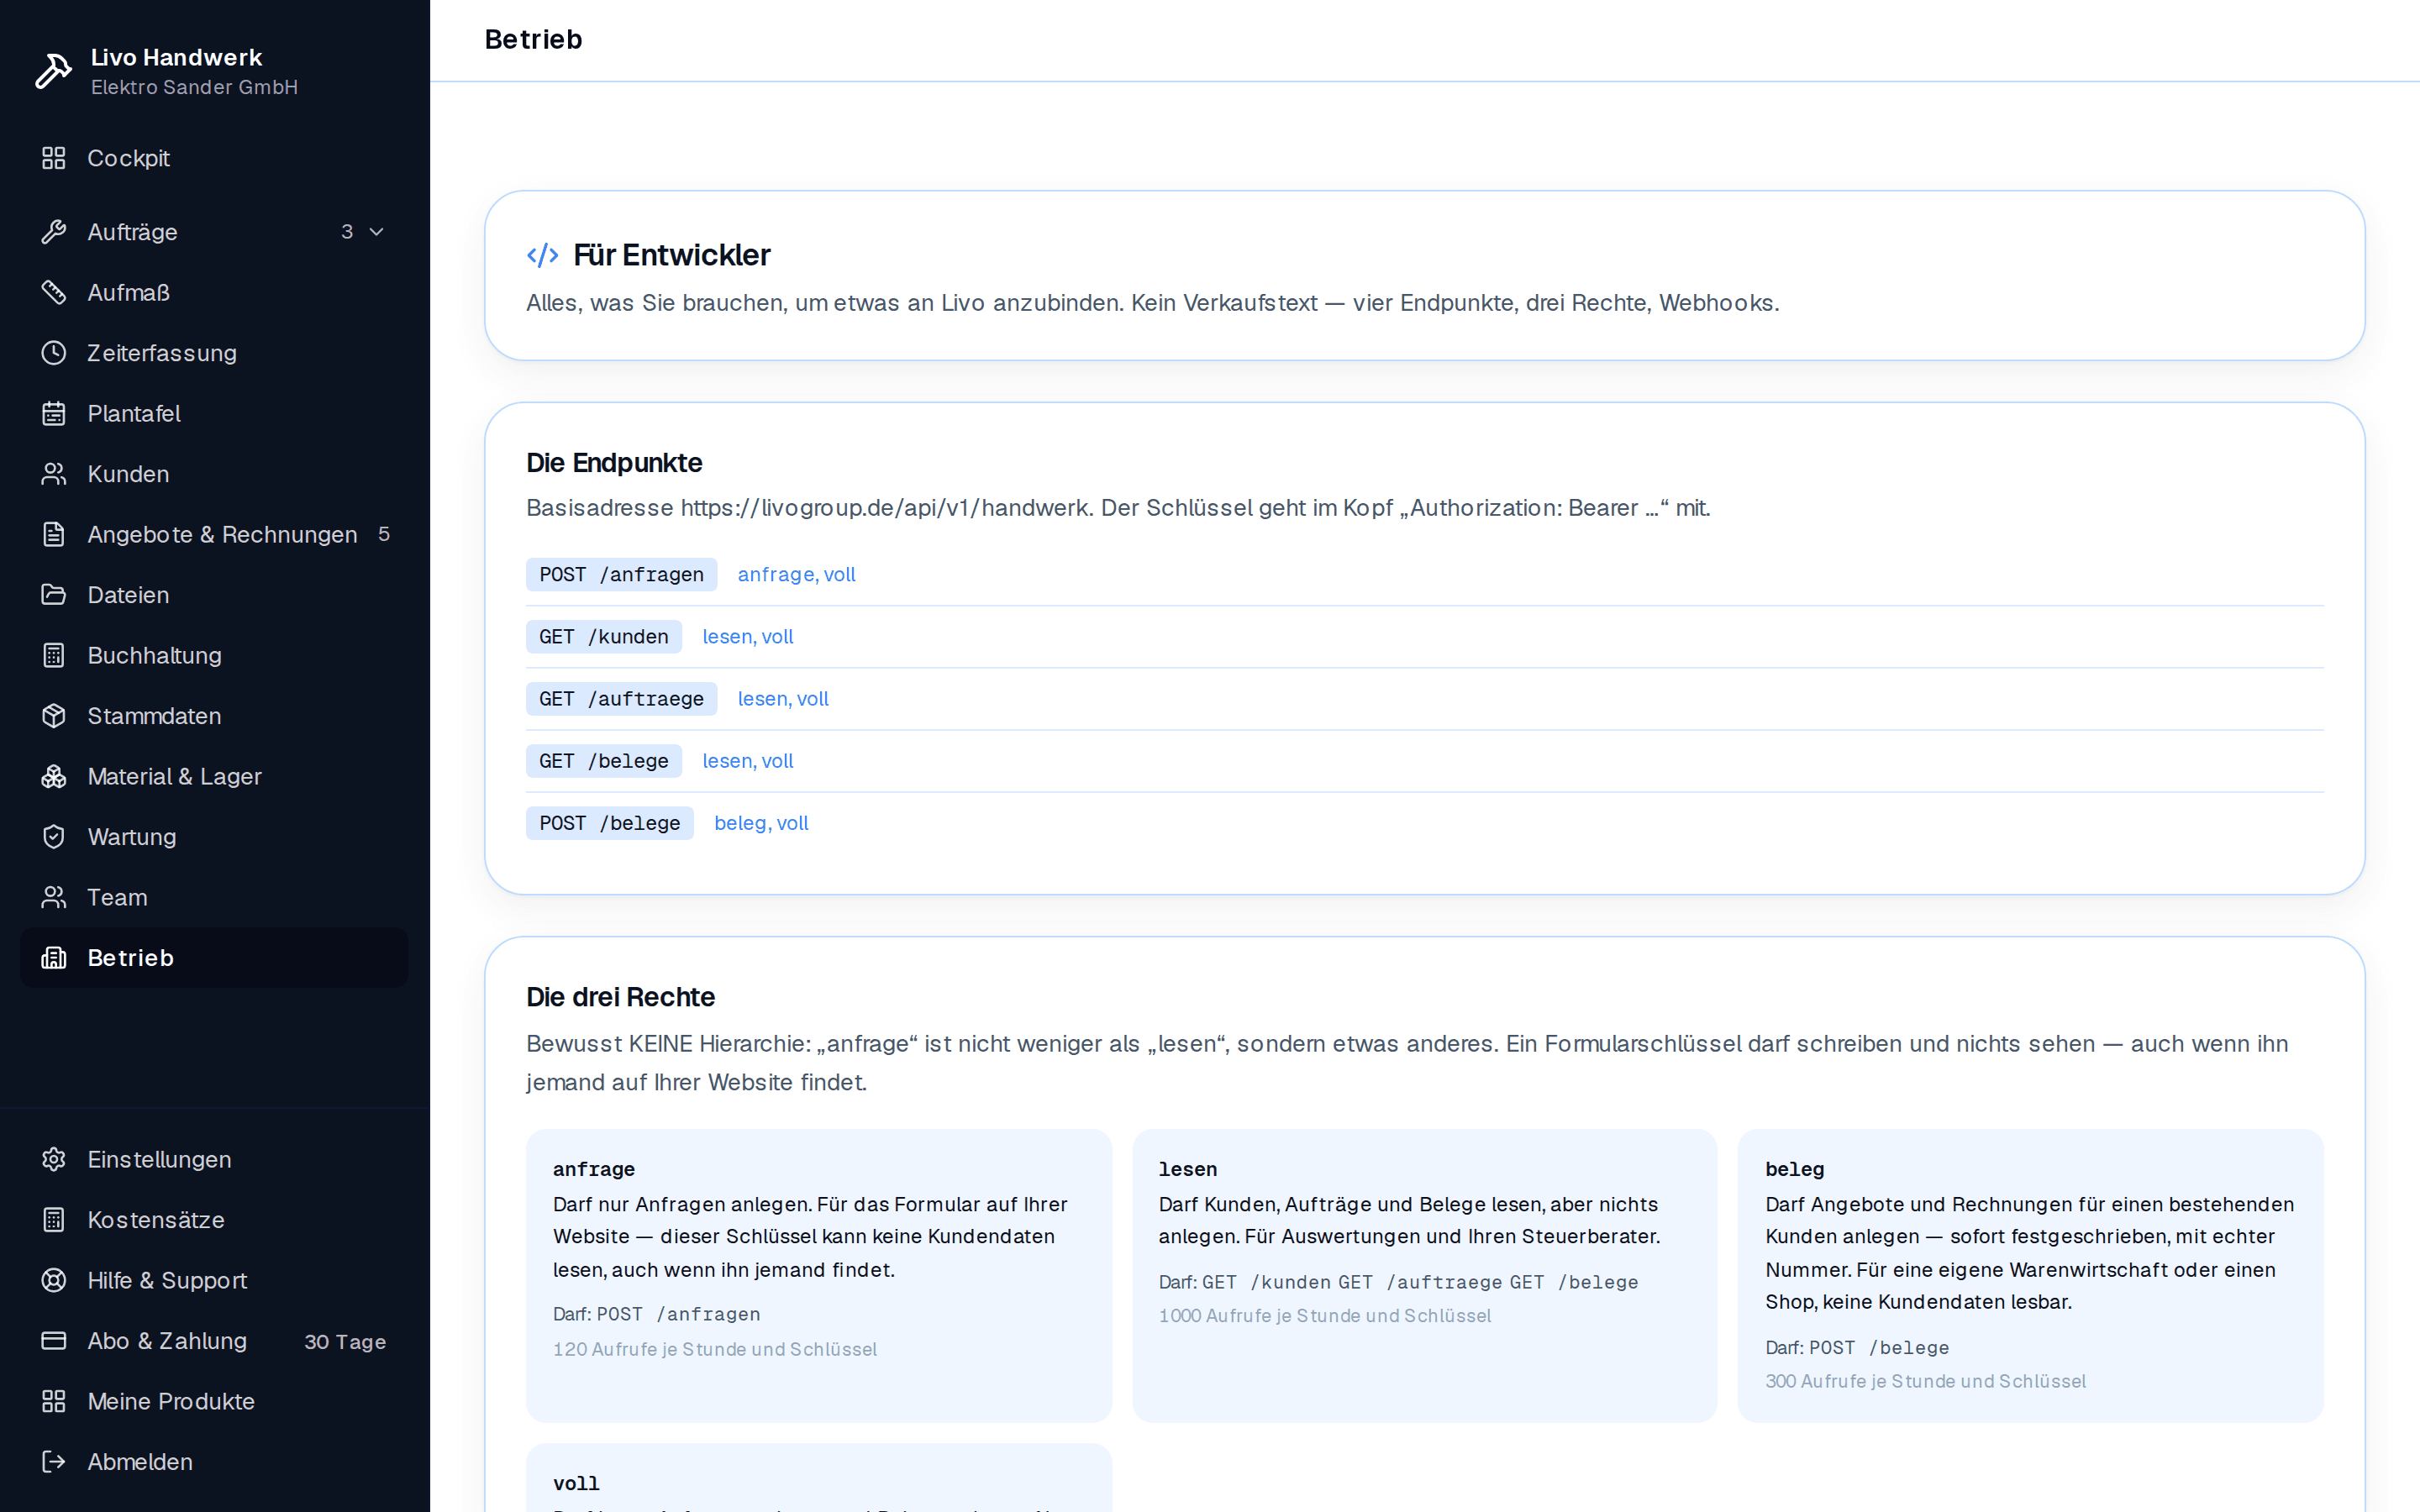Click the anfrage rights card

(x=818, y=1275)
